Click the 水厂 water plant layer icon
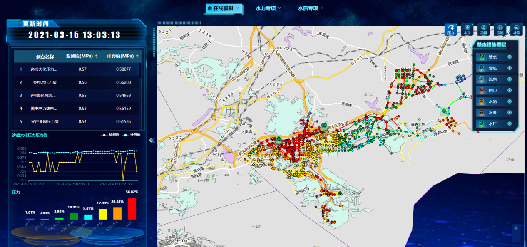The image size is (527, 247). pyautogui.click(x=481, y=123)
